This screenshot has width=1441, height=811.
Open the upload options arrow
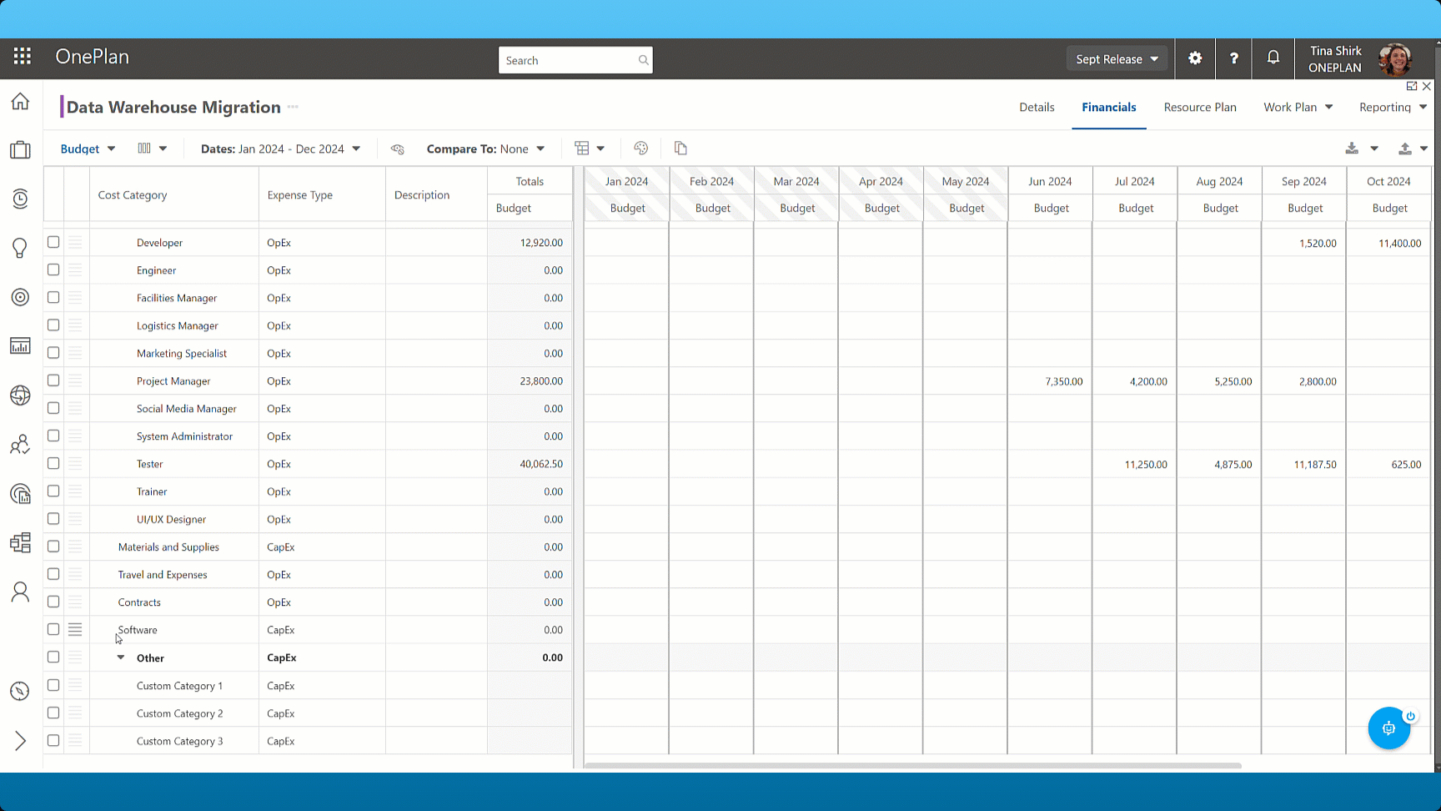tap(1423, 149)
